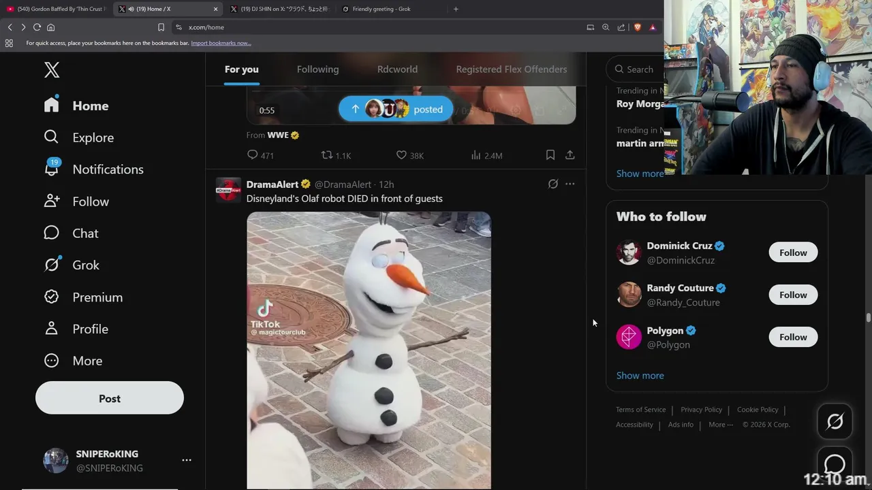Bookmark the WWE post
Screen dimensions: 872x490
550,155
